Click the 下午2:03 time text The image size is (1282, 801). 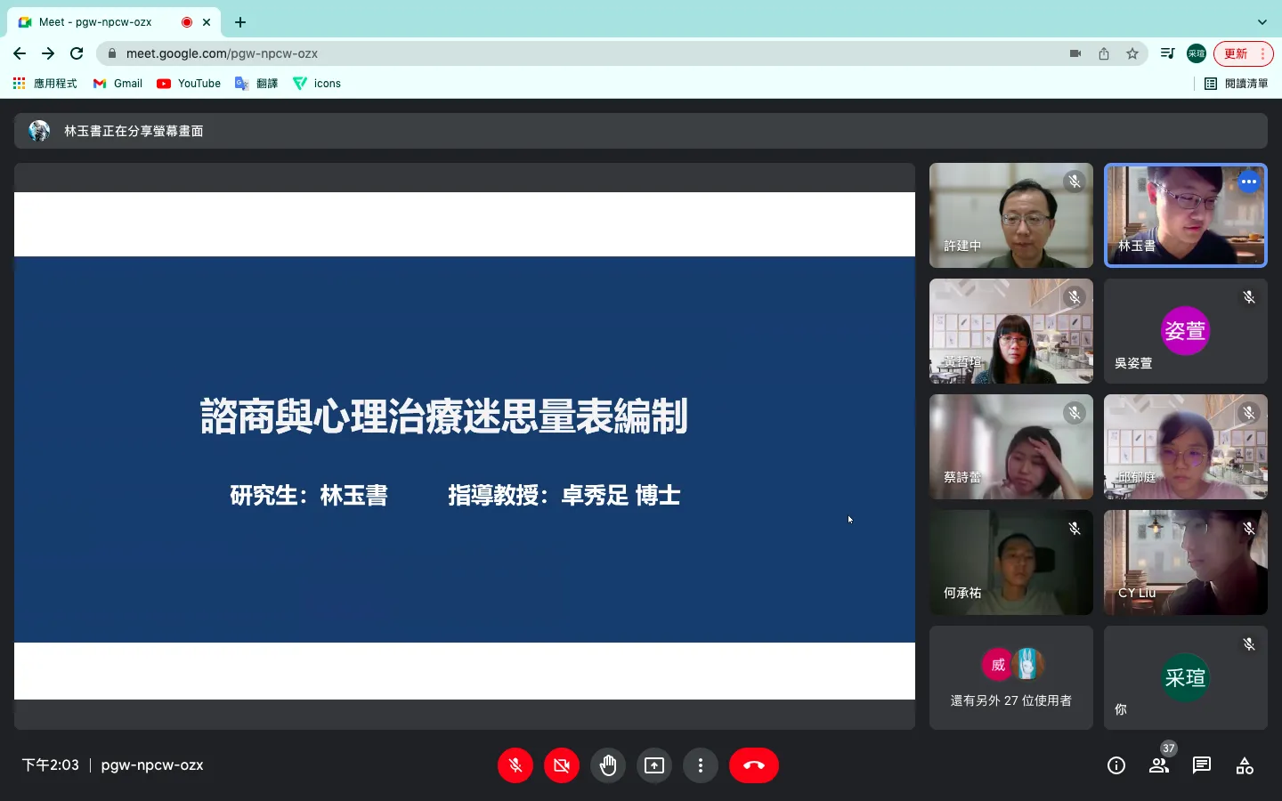pyautogui.click(x=51, y=765)
